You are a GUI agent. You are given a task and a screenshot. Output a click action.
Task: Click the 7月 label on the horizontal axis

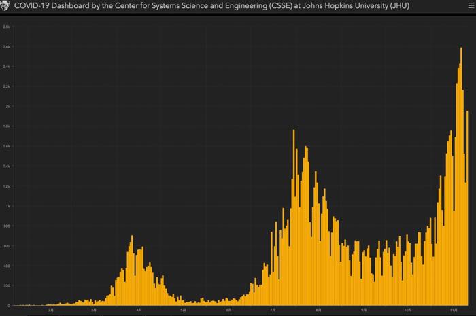point(273,310)
